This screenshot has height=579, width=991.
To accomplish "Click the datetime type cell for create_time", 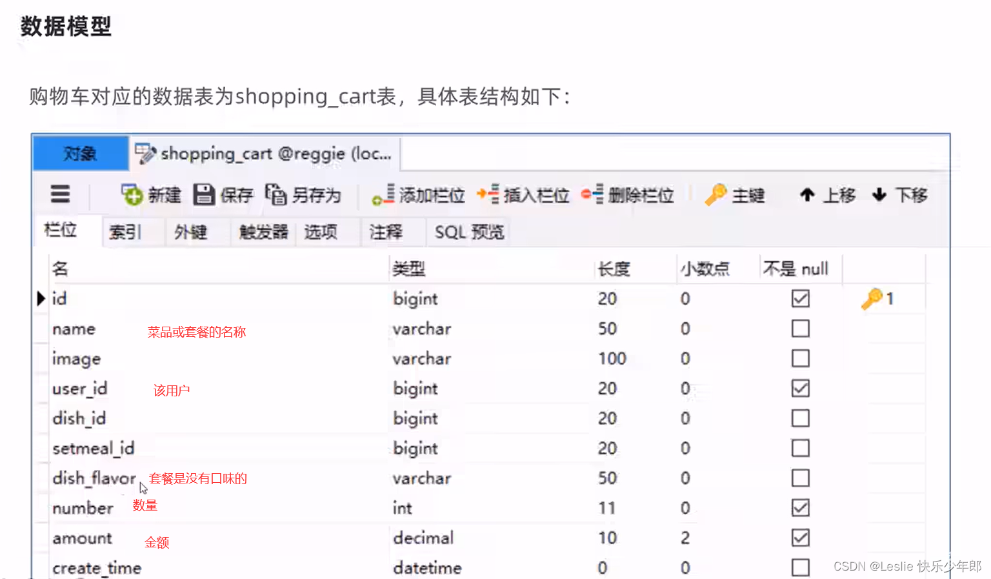I will [427, 567].
